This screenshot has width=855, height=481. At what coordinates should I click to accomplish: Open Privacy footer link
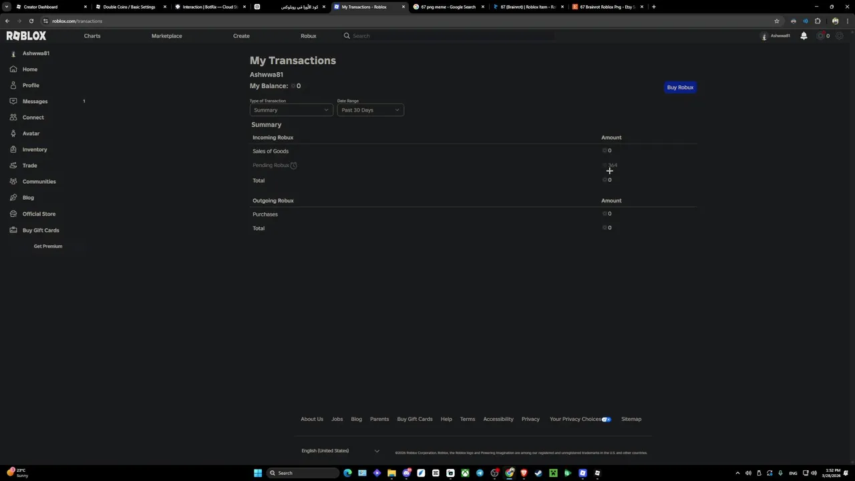530,419
